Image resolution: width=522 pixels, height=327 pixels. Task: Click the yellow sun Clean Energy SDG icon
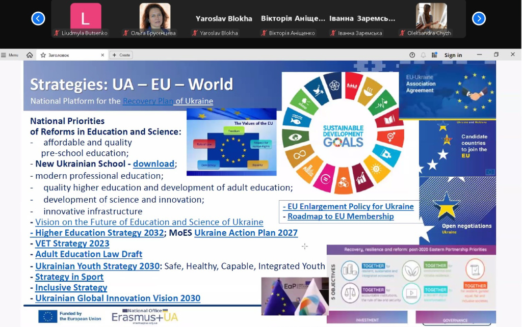[377, 169]
